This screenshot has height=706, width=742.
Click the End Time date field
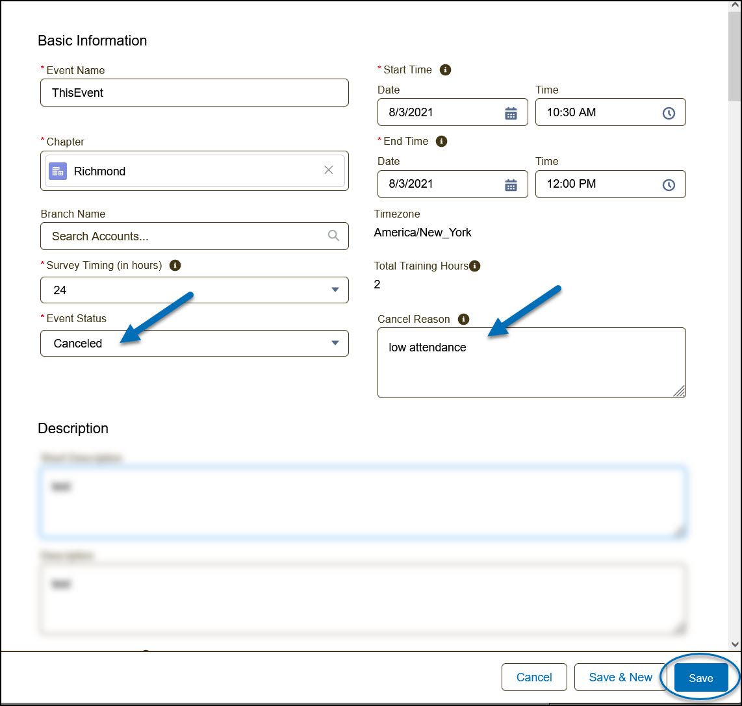click(x=452, y=184)
